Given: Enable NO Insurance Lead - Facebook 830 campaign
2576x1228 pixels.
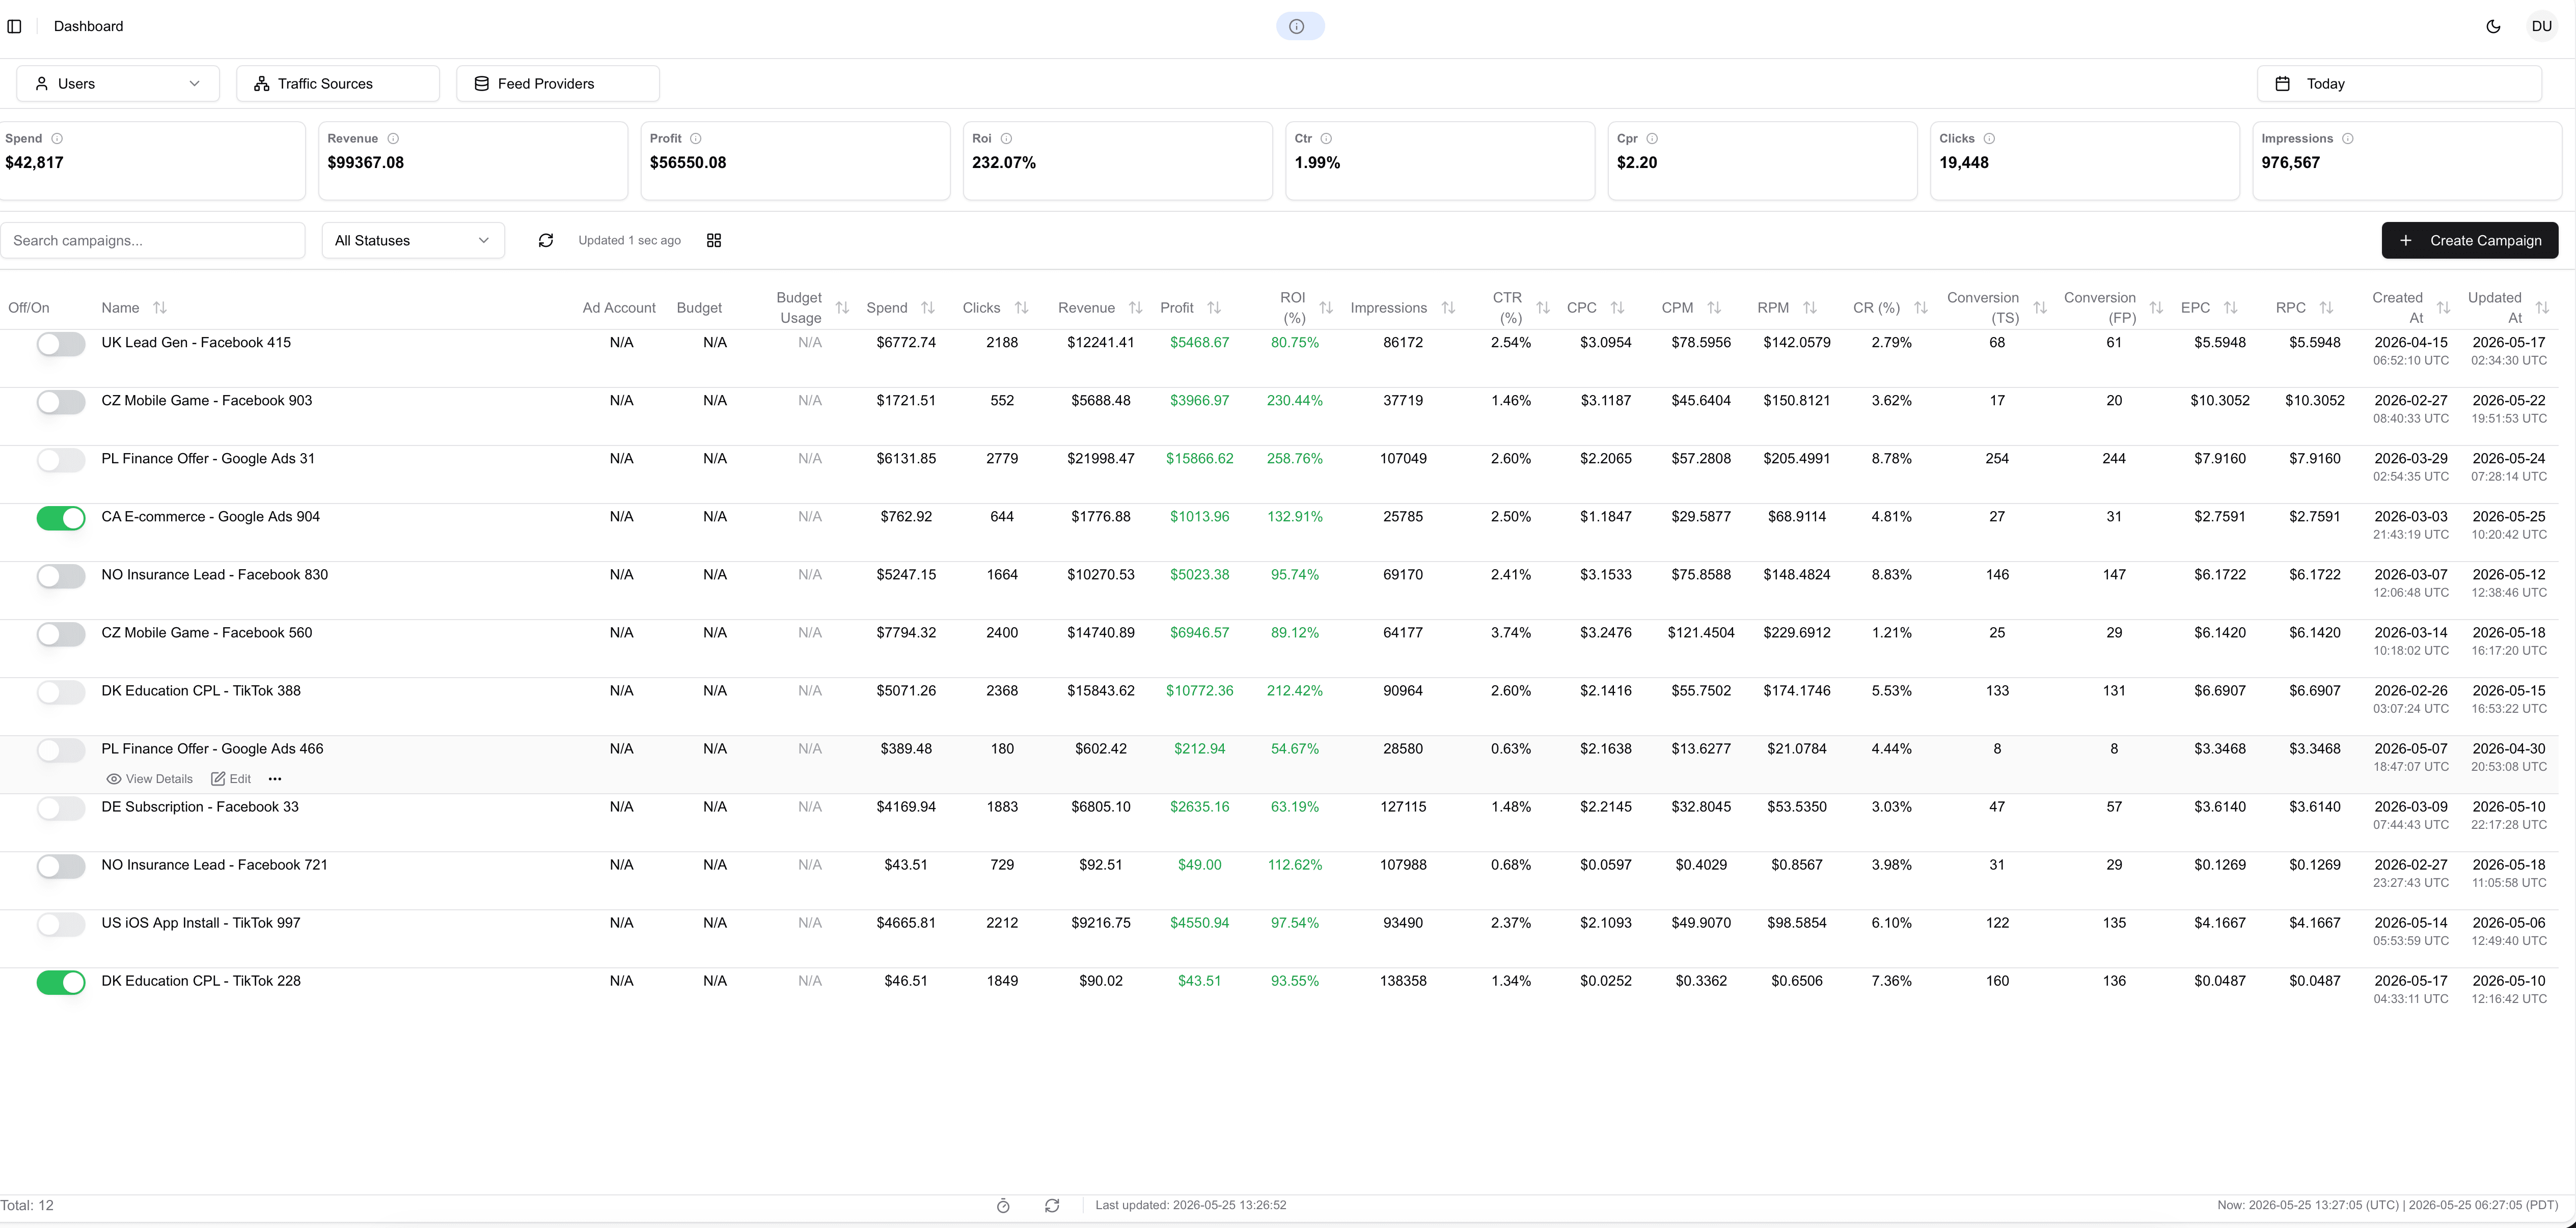Looking at the screenshot, I should coord(61,576).
